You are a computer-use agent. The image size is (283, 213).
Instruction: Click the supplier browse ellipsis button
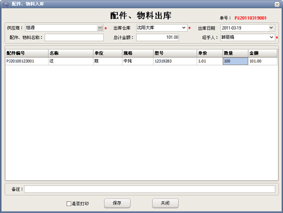point(100,28)
